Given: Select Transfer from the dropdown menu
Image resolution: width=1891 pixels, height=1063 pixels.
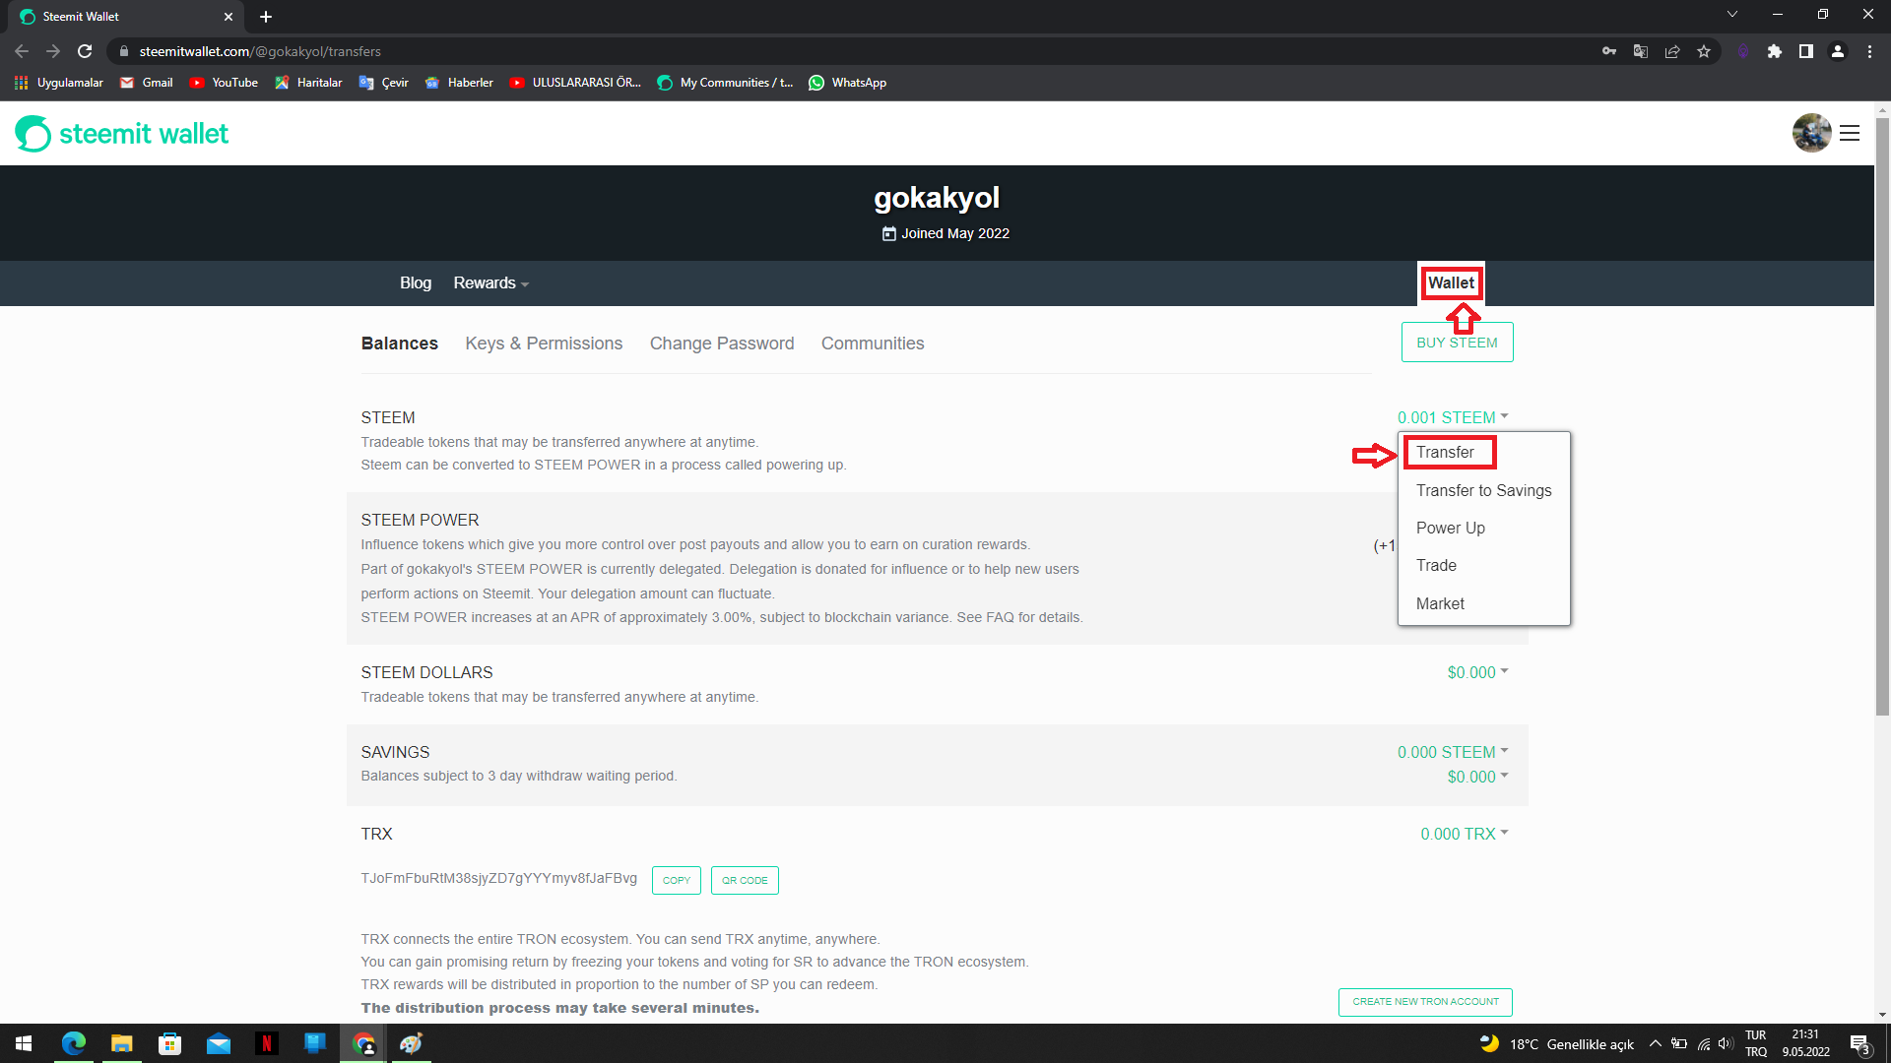Looking at the screenshot, I should [1445, 453].
